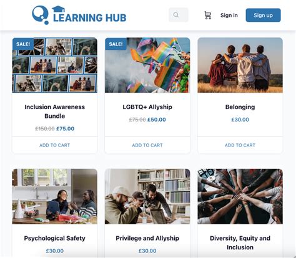
Task: Add Belonging course to cart
Action: coord(240,145)
